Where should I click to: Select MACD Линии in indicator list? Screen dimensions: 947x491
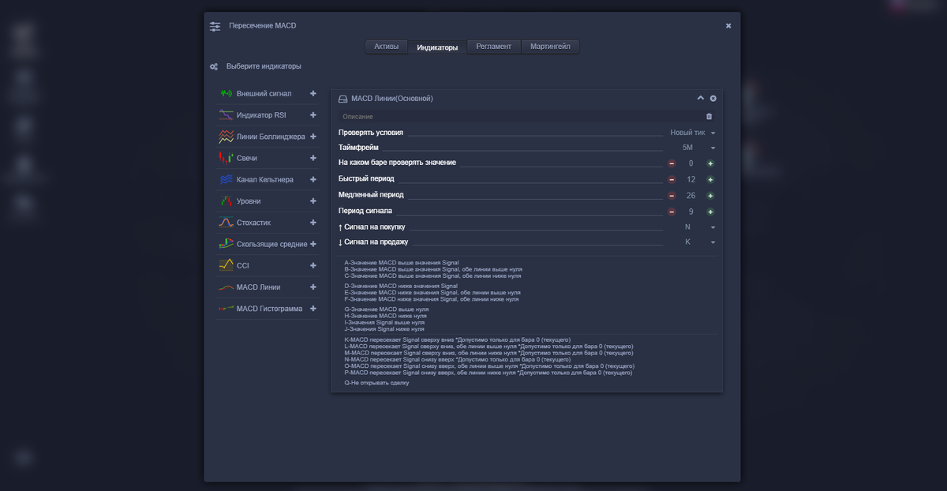click(258, 287)
